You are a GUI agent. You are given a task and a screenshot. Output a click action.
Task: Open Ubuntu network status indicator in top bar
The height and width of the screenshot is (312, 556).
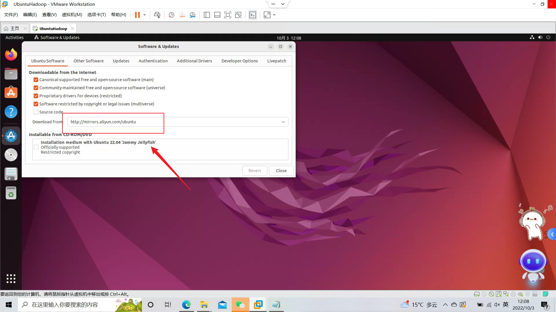point(532,37)
